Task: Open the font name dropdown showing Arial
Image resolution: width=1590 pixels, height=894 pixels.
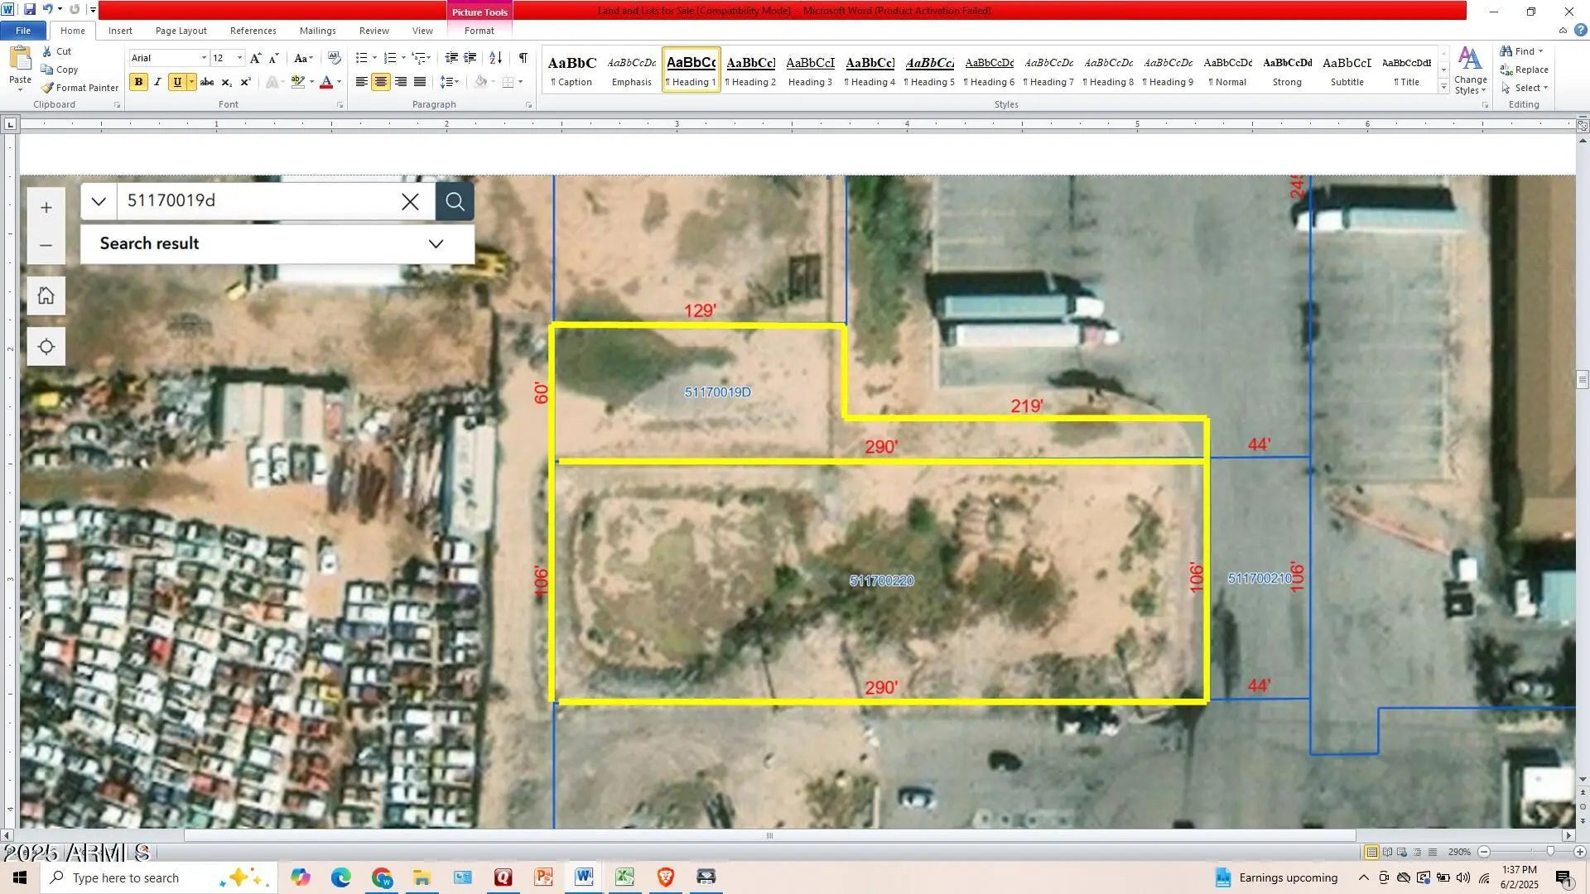Action: point(204,58)
